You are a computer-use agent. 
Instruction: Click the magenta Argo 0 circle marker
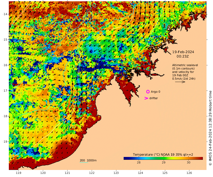tap(148, 92)
